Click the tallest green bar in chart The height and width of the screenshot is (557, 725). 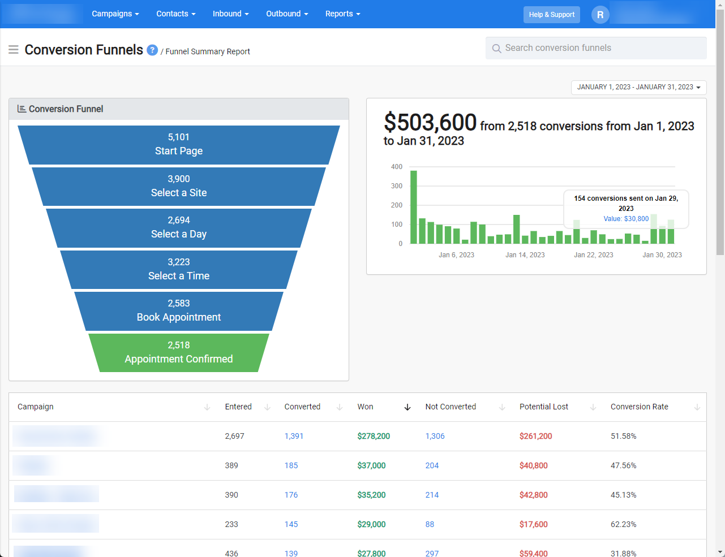[x=413, y=207]
